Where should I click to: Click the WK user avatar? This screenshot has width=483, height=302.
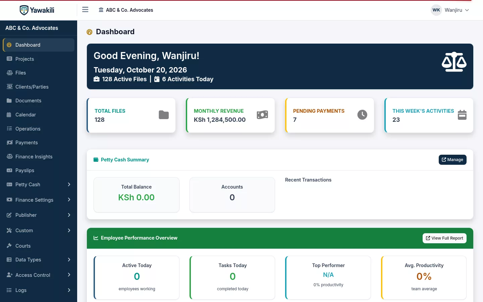coord(436,10)
